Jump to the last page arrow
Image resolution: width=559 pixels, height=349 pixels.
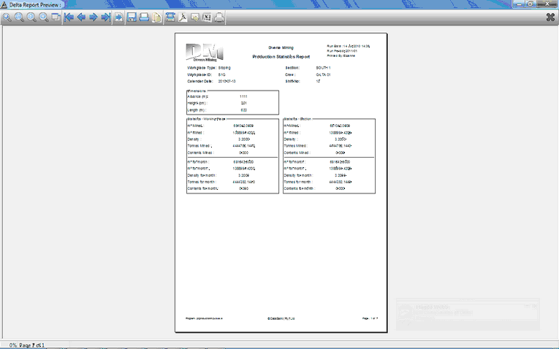coord(105,17)
